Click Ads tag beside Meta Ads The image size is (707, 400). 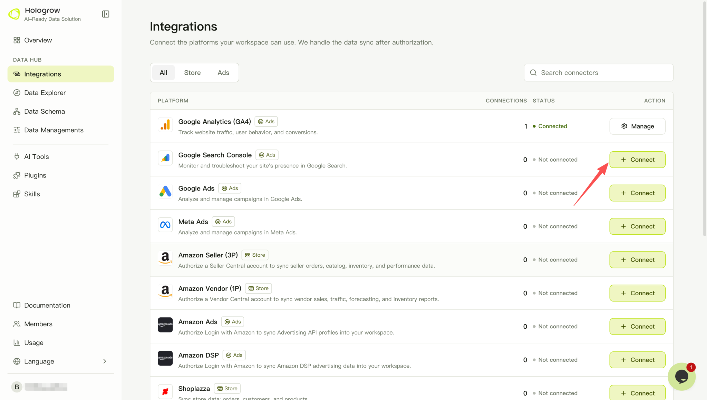tap(223, 222)
